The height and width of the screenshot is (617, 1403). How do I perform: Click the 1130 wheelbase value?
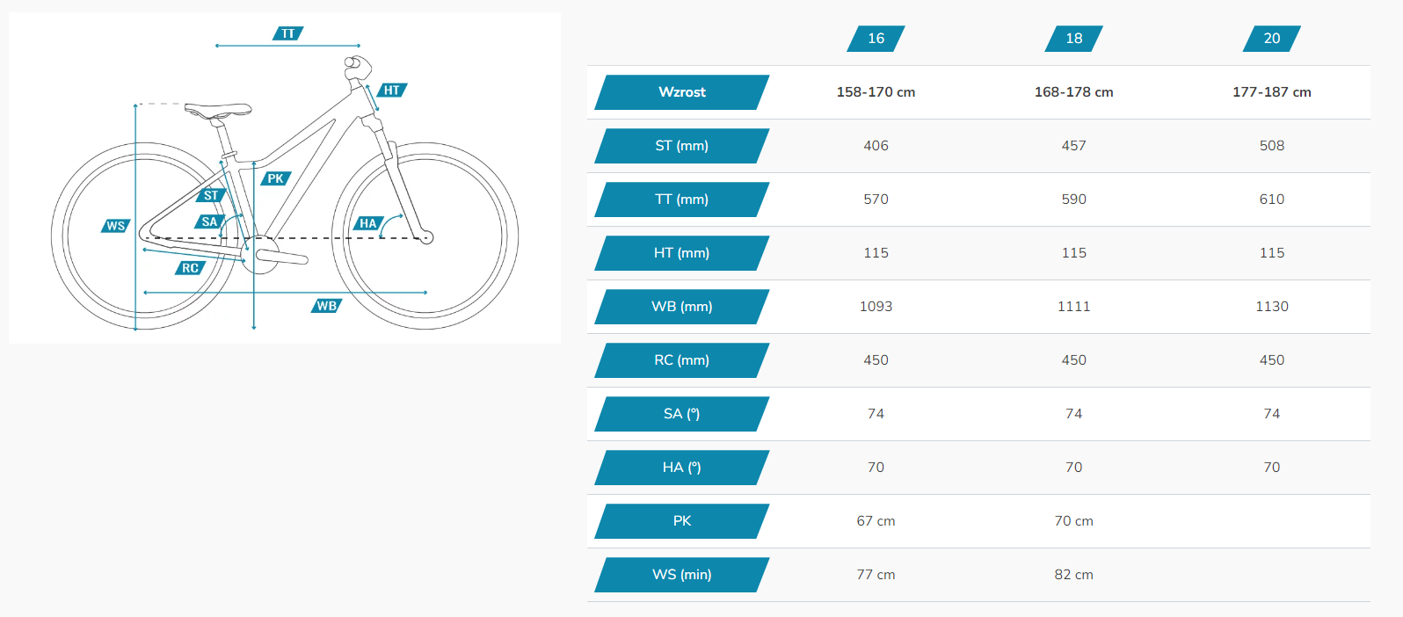pos(1271,307)
